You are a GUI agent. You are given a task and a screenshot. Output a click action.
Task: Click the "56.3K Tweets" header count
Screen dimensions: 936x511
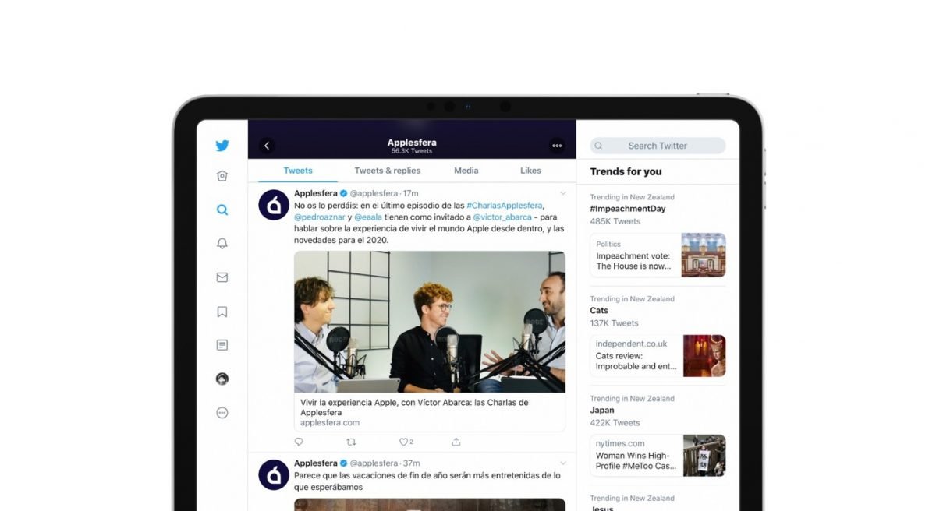[412, 151]
